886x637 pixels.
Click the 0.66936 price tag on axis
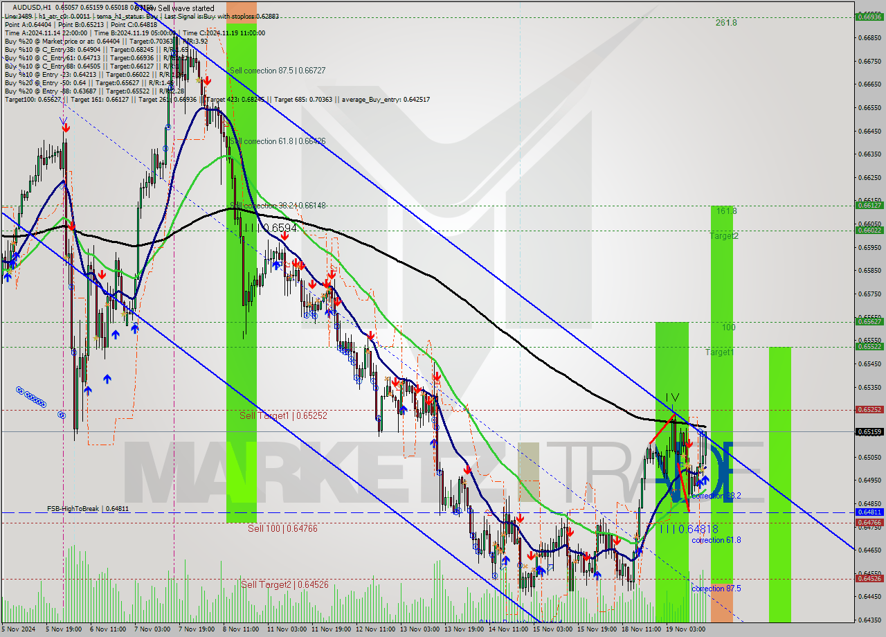(x=869, y=17)
